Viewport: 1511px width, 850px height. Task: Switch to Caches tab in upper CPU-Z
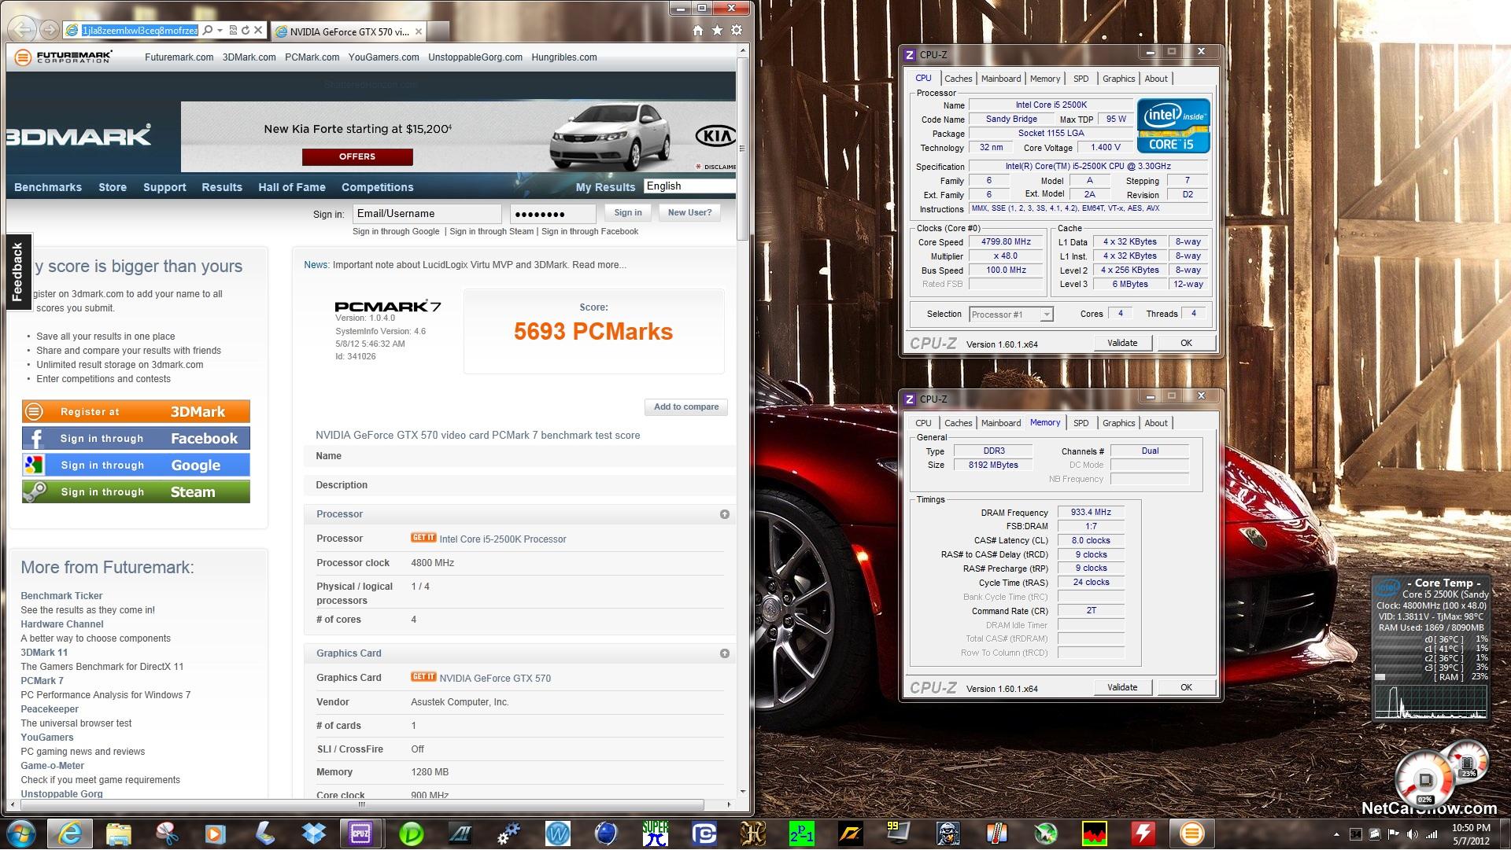point(958,79)
